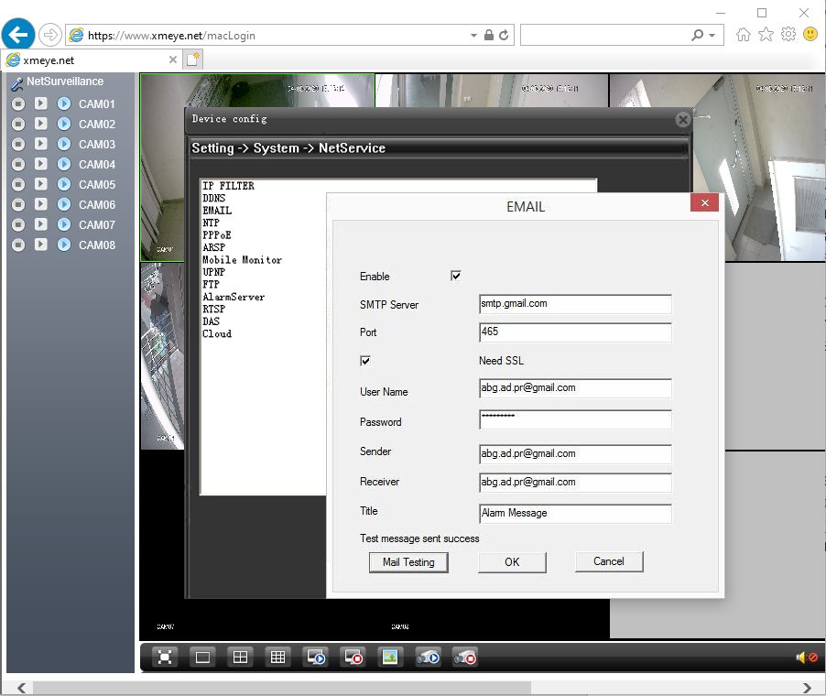Click the horizontal scrollbar thumb
The height and width of the screenshot is (696, 826).
(x=282, y=688)
